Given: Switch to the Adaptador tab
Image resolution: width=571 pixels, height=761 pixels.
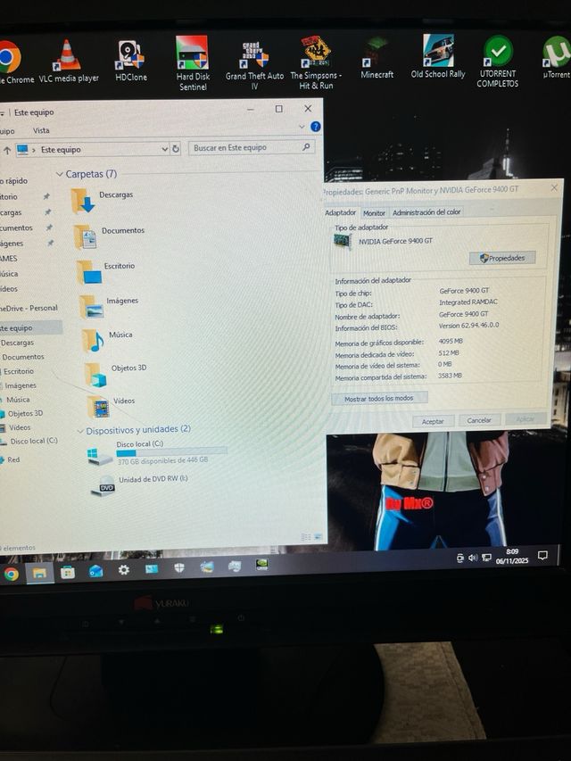Looking at the screenshot, I should 340,212.
